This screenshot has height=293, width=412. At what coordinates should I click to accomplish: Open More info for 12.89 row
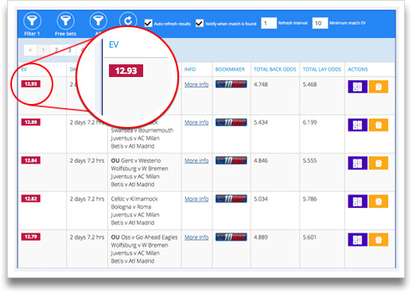click(x=196, y=122)
